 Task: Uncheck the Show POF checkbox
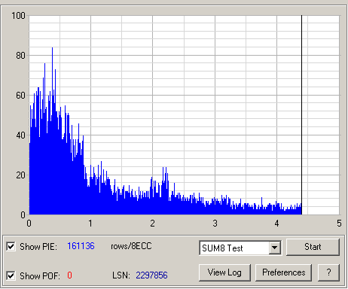tap(11, 275)
